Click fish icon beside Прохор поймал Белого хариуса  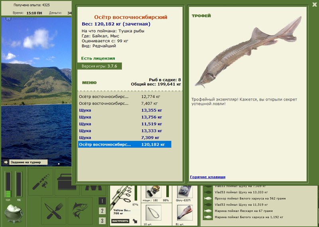coord(208,199)
